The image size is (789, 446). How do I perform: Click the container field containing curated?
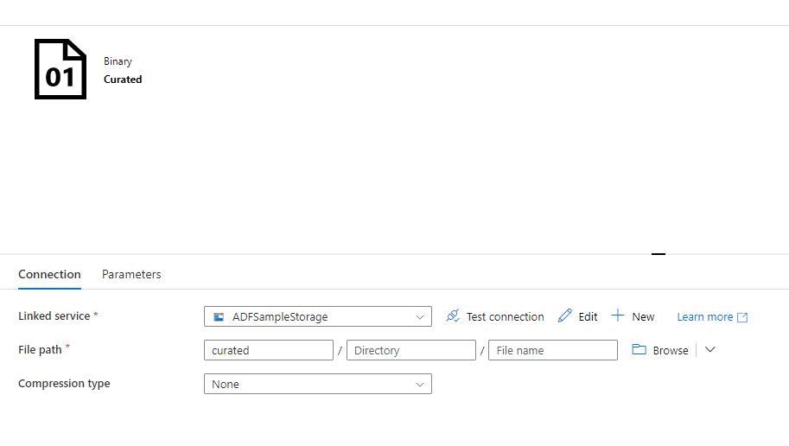(x=269, y=350)
